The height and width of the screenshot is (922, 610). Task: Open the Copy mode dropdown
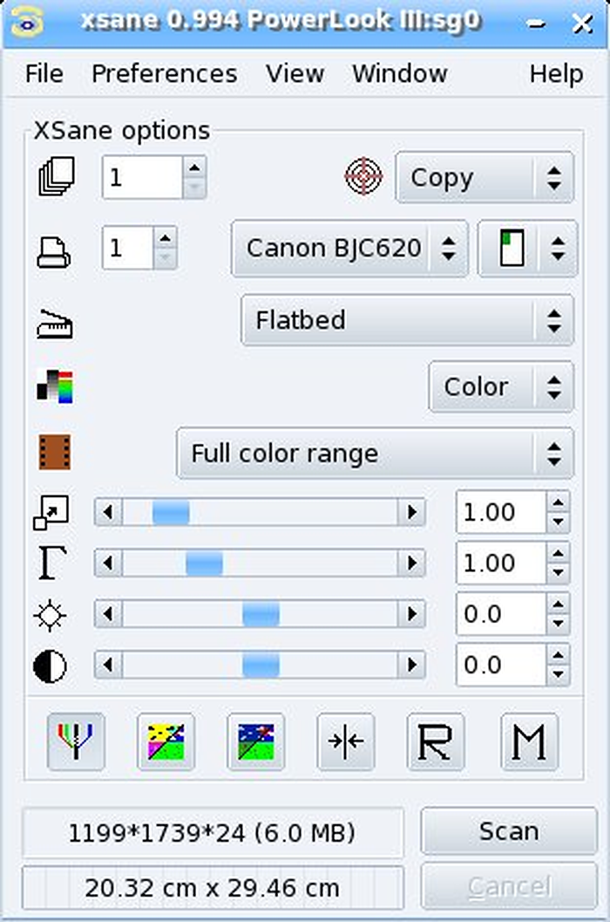pyautogui.click(x=485, y=178)
